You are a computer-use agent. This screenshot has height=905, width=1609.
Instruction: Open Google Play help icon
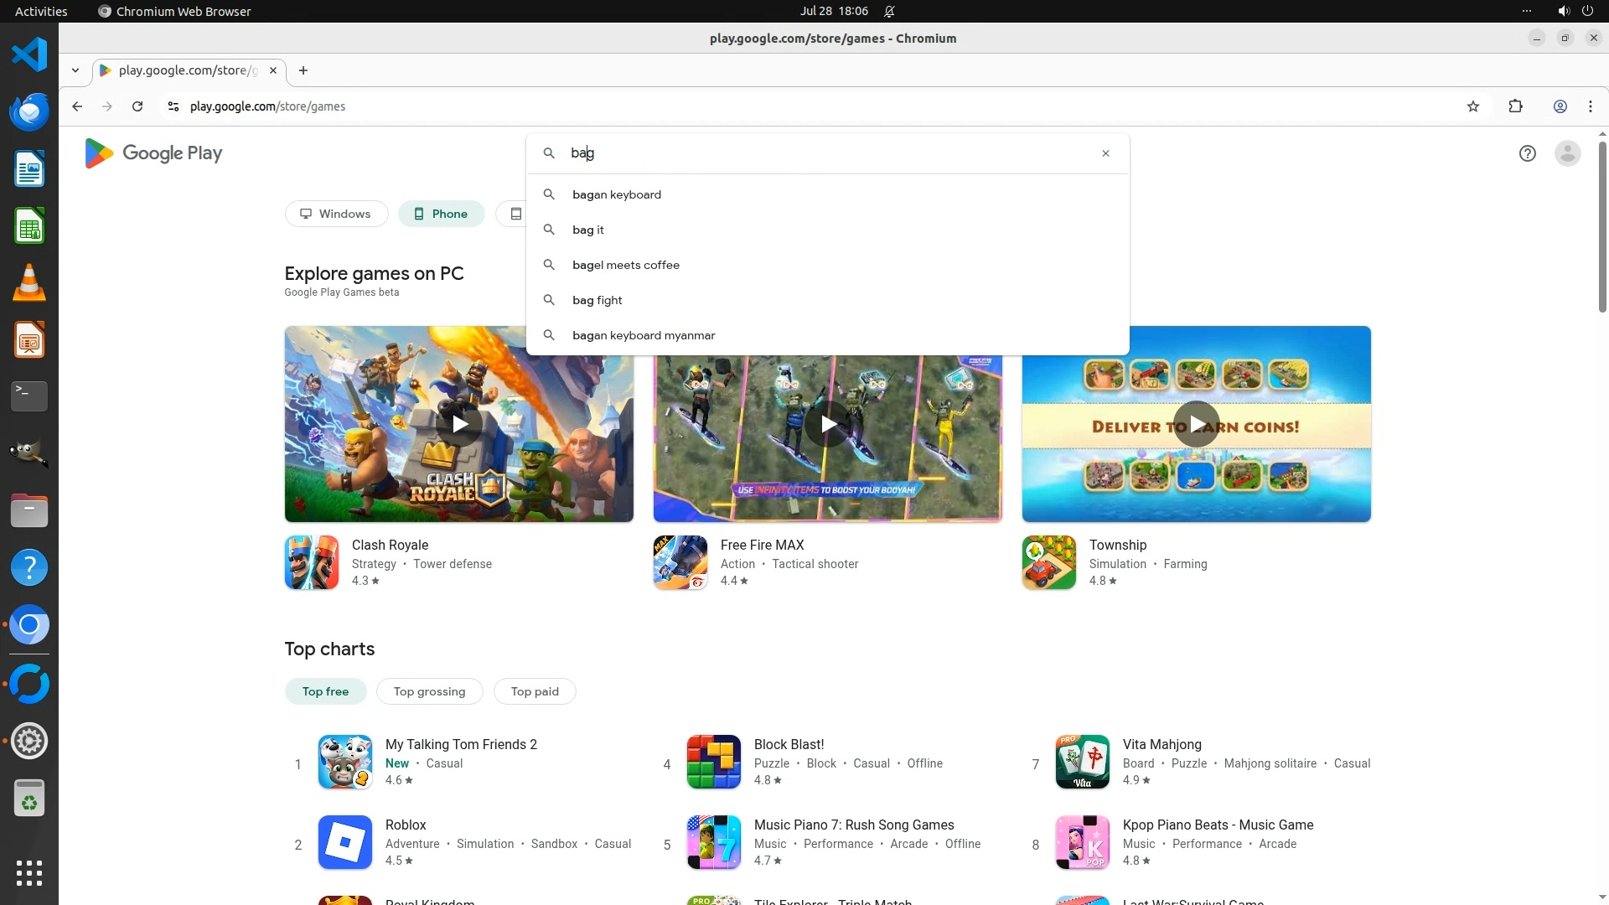coord(1527,153)
